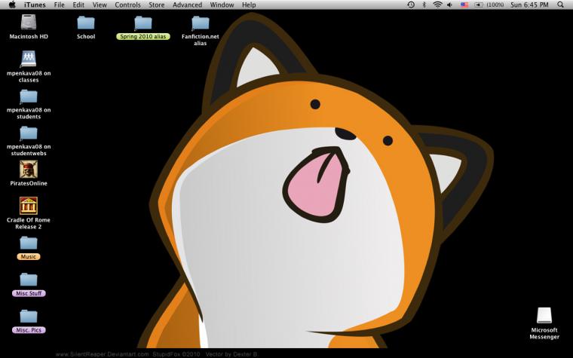The image size is (573, 358).
Task: Open the Wi-Fi status menu
Action: (437, 5)
